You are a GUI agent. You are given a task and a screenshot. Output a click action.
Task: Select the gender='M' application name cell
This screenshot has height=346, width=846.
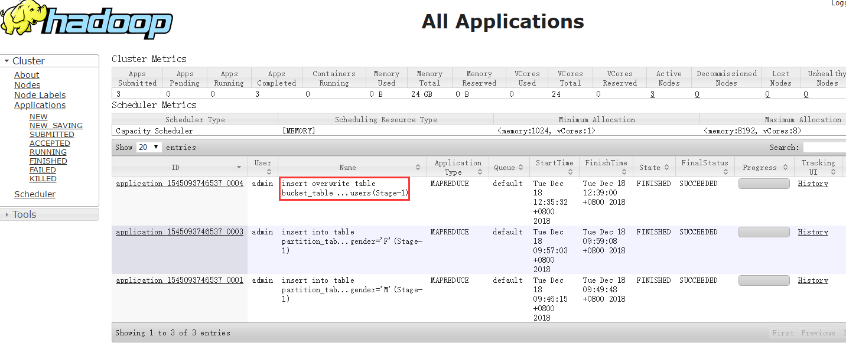tap(352, 290)
